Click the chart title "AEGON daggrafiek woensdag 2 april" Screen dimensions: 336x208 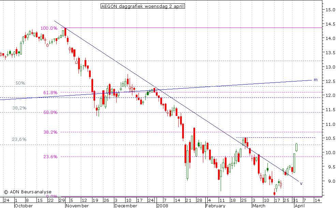143,6
